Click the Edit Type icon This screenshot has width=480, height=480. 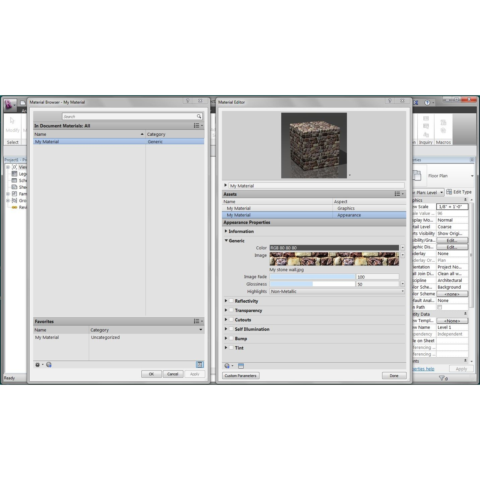coord(449,192)
